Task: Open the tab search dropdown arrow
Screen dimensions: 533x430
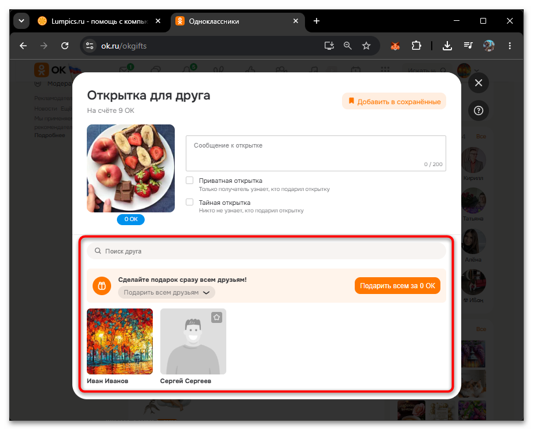Action: 21,21
